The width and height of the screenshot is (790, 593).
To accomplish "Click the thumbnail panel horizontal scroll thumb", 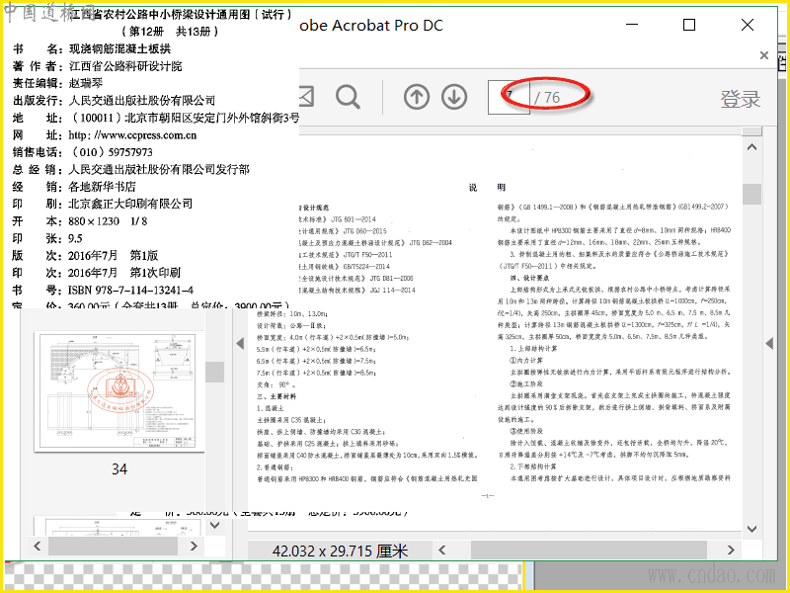I will (x=113, y=546).
